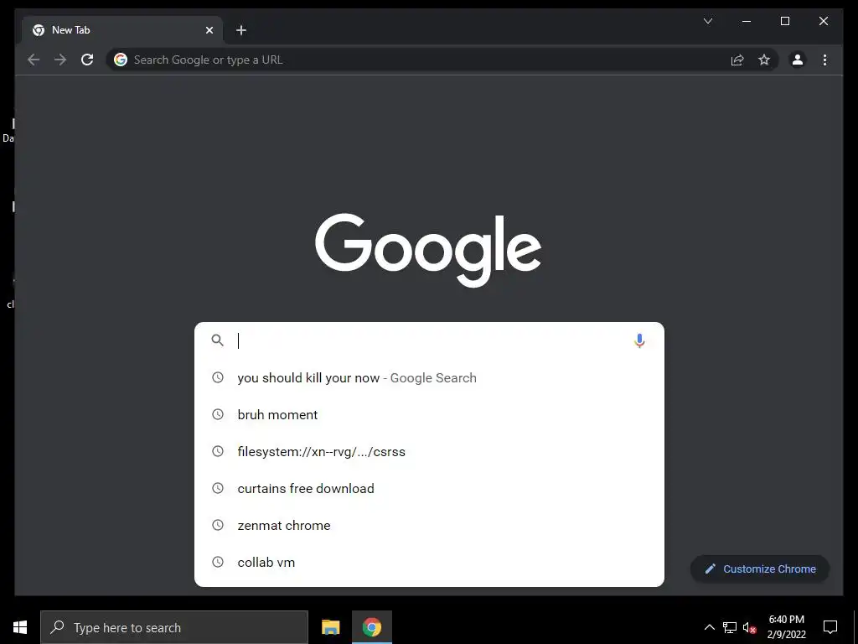Choose suggestion 'filesystem://xn--rvg/.../csrss'

(x=429, y=451)
